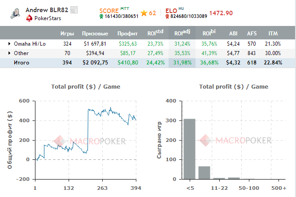Screen dimensions: 296x197
Task: Expand the Omaha Hi/Lo row
Action: 10,44
